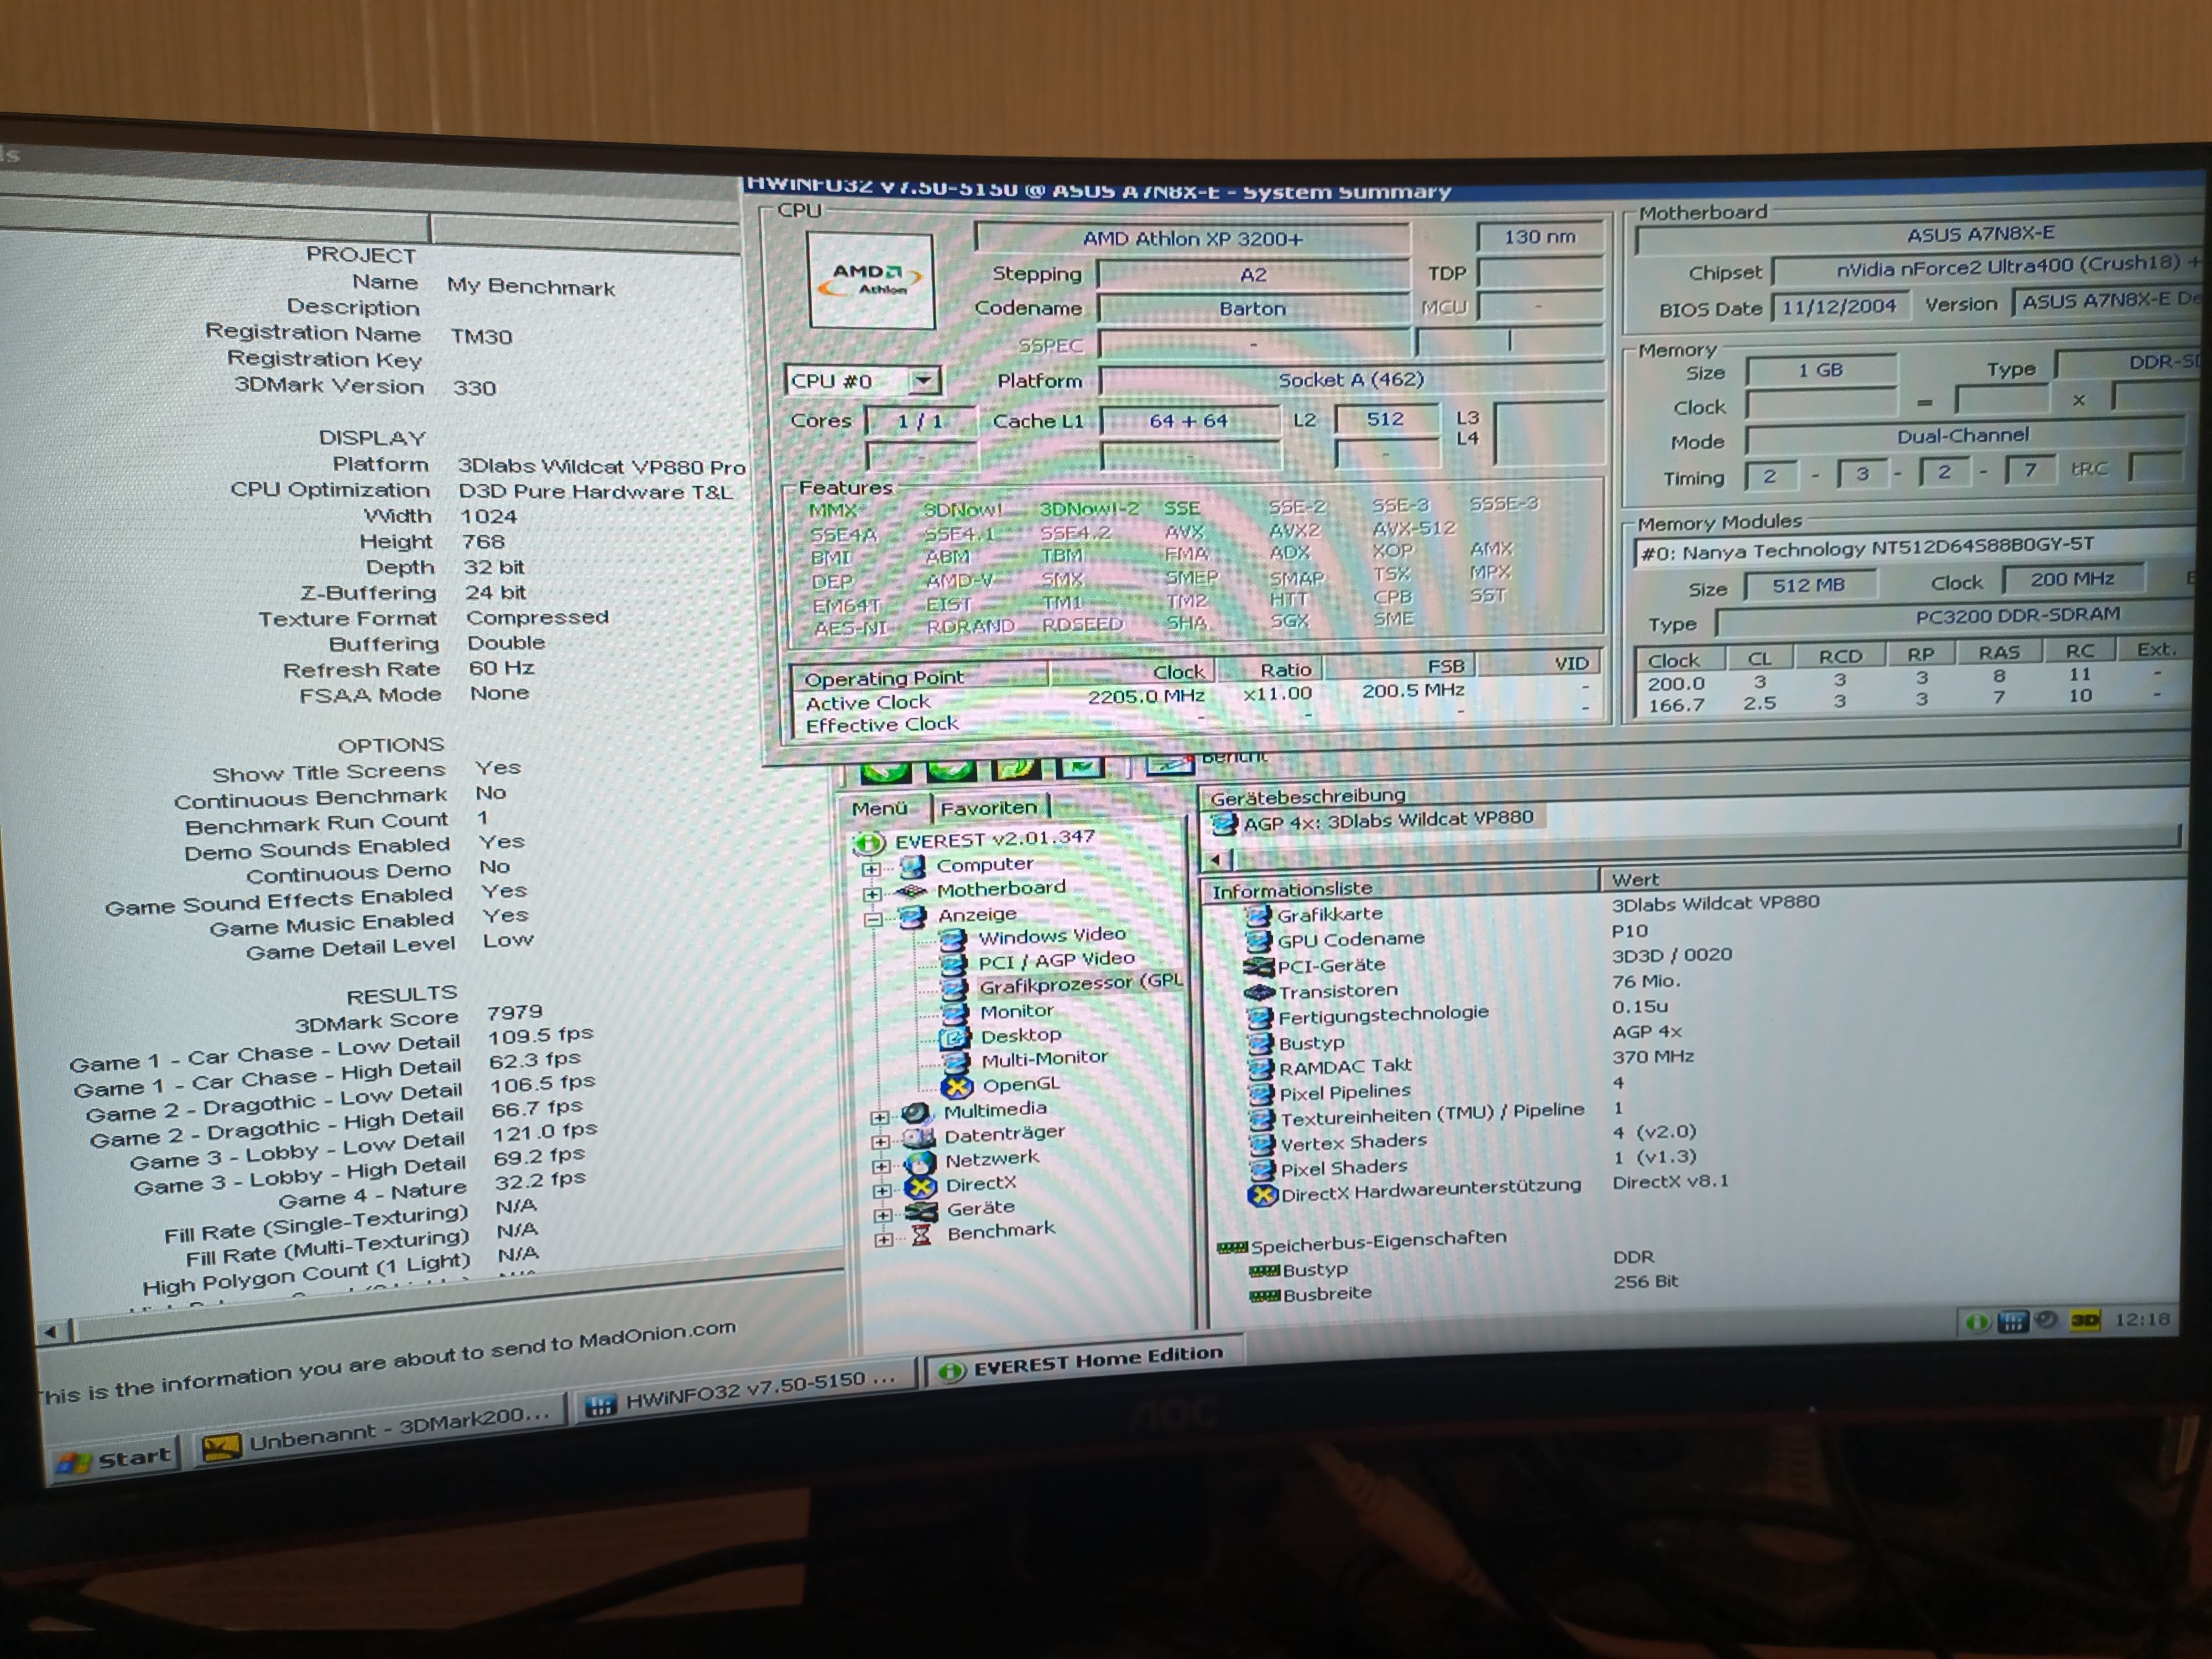Expand the Computer tree node

(871, 870)
